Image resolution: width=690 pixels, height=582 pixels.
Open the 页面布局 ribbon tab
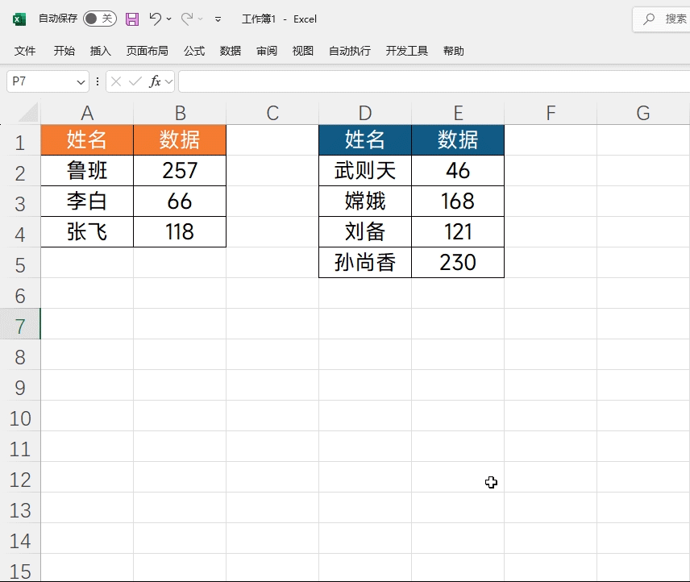tap(147, 51)
